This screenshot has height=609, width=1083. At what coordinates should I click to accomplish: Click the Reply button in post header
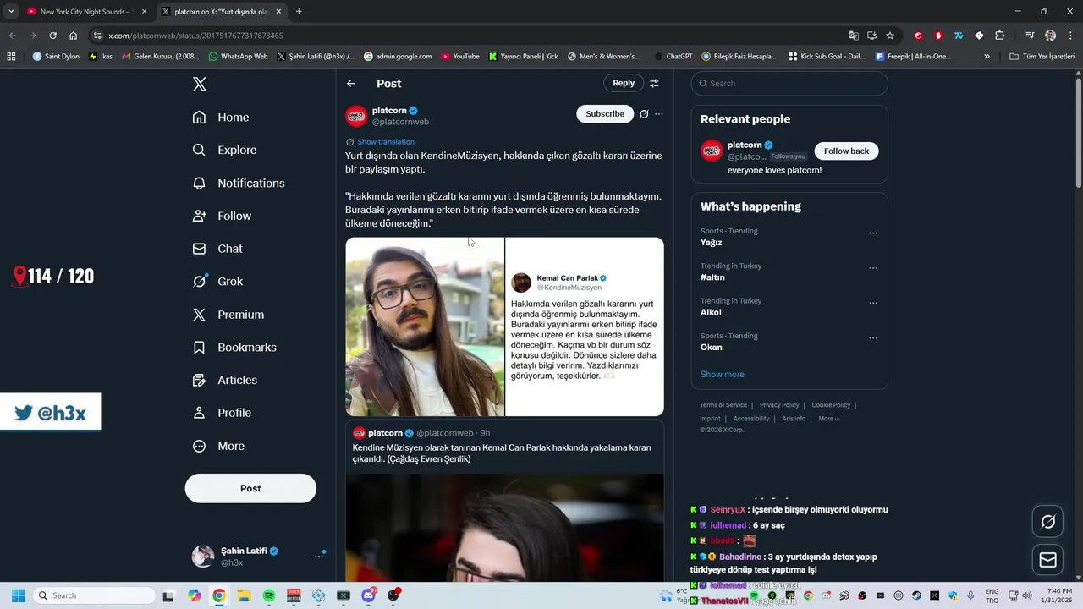[624, 83]
